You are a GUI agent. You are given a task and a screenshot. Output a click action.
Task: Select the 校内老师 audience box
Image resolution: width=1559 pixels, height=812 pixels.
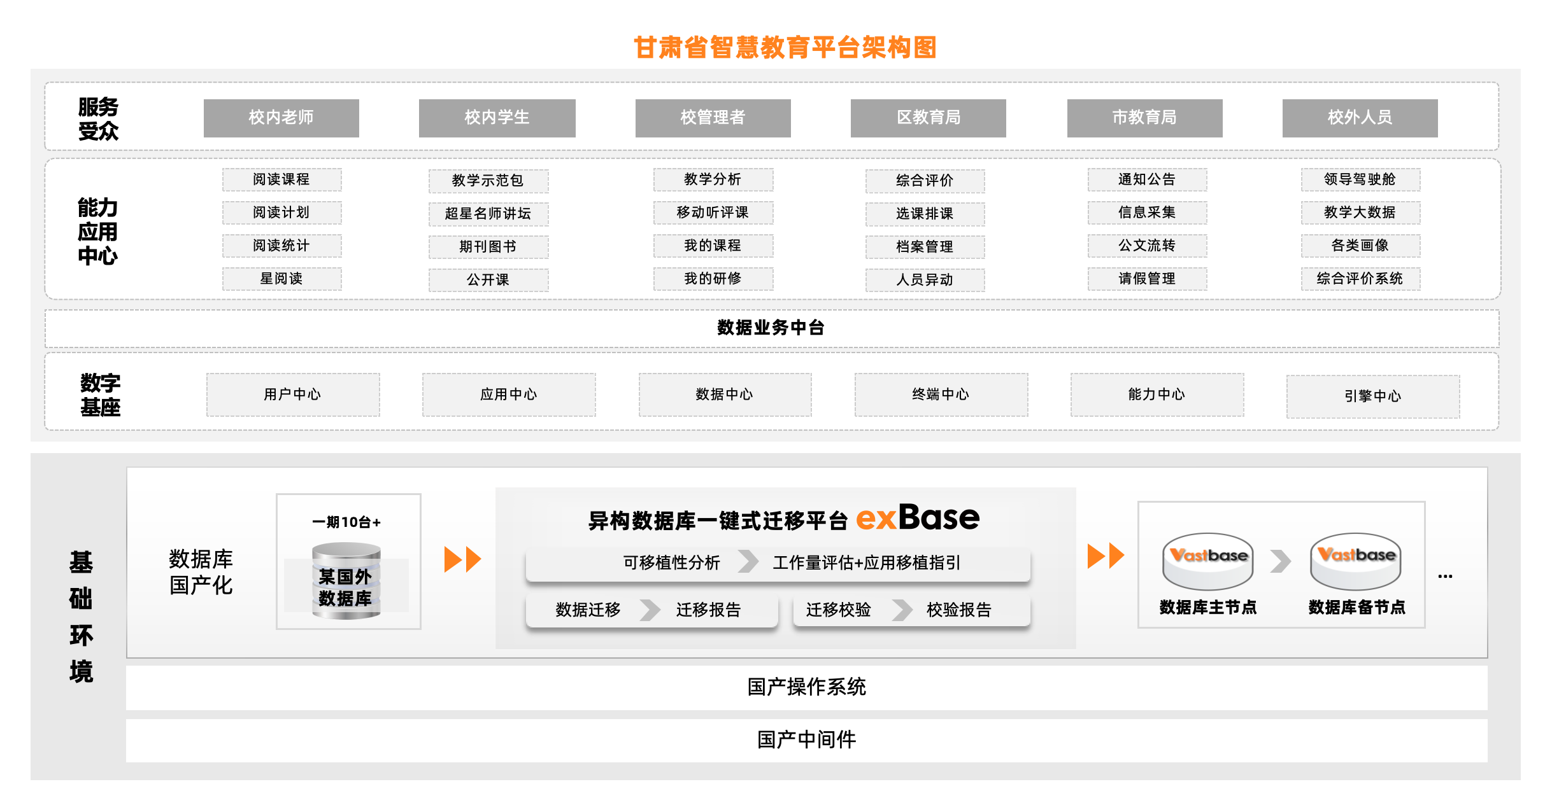(x=281, y=118)
